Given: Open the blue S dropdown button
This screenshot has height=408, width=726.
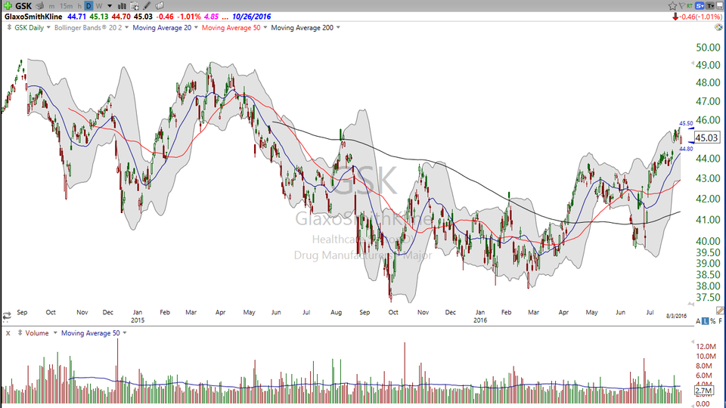Looking at the screenshot, I should [x=699, y=6].
